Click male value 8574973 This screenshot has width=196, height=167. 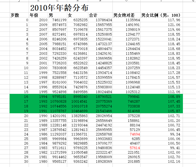point(59,25)
